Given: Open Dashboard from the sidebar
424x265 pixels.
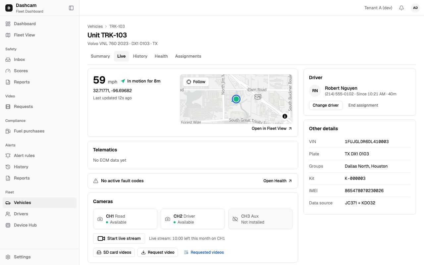Looking at the screenshot, I should point(39,24).
